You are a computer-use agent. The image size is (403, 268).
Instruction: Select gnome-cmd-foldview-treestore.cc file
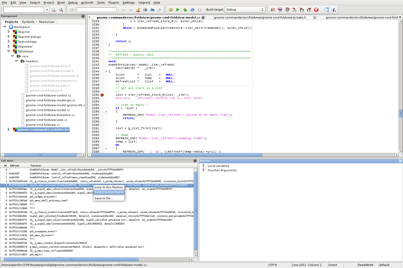pos(50,115)
